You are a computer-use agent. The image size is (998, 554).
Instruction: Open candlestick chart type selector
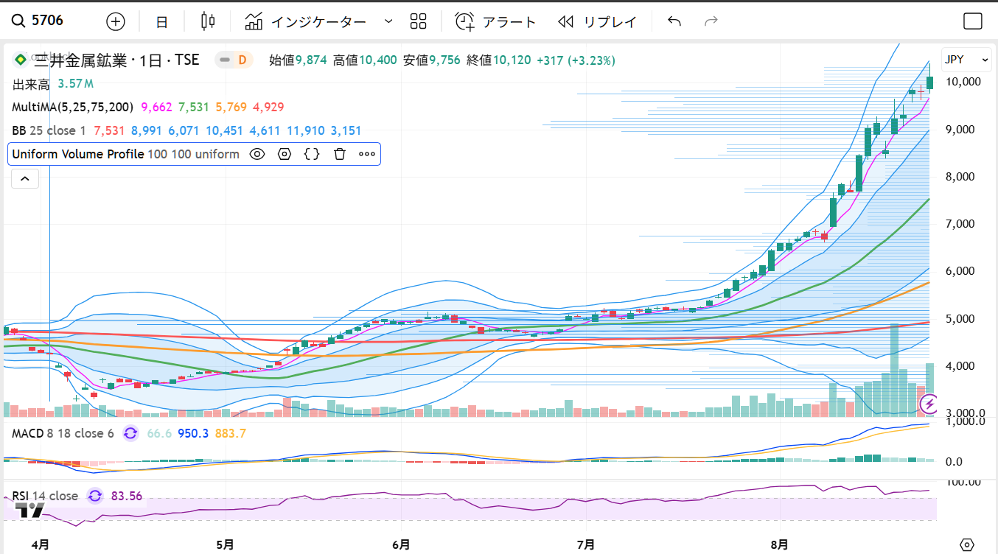click(x=208, y=21)
